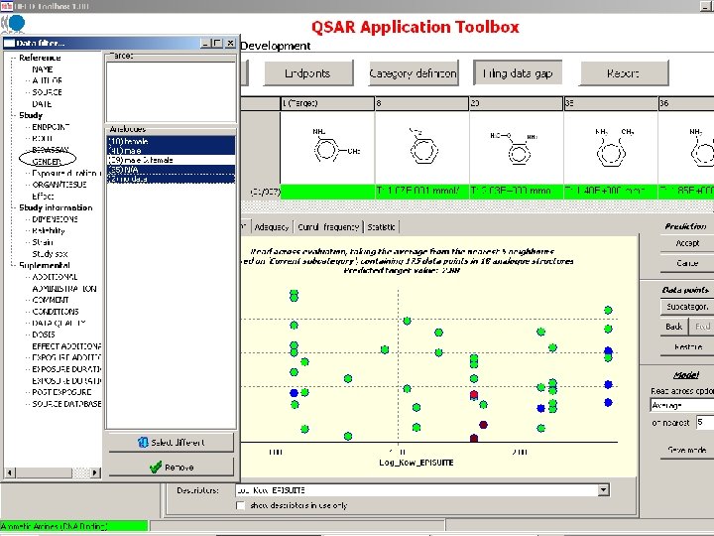Select the Strain tree item
The width and height of the screenshot is (714, 536).
(43, 242)
